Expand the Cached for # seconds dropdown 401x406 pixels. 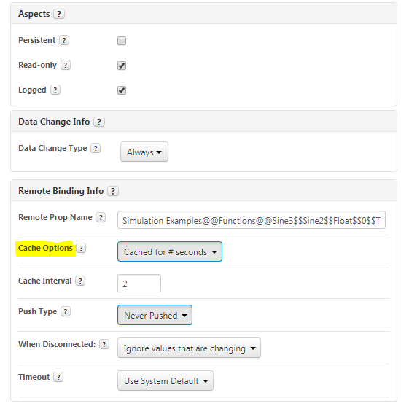pos(170,251)
